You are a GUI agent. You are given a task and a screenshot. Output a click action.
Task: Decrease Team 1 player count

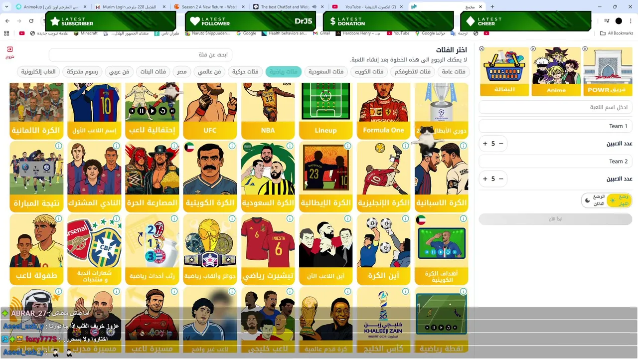coord(501,144)
